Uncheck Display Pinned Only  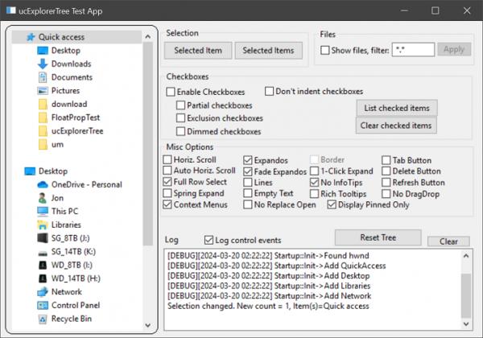(332, 204)
